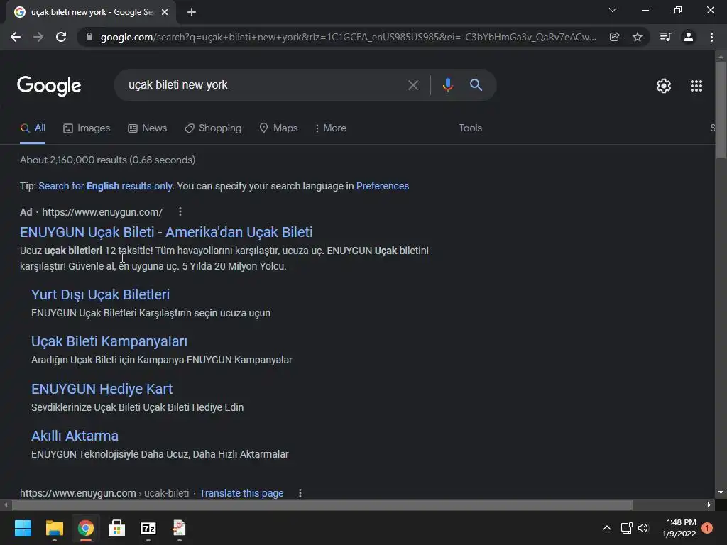Click the scroll down arrow
This screenshot has height=545, width=727.
tap(721, 492)
